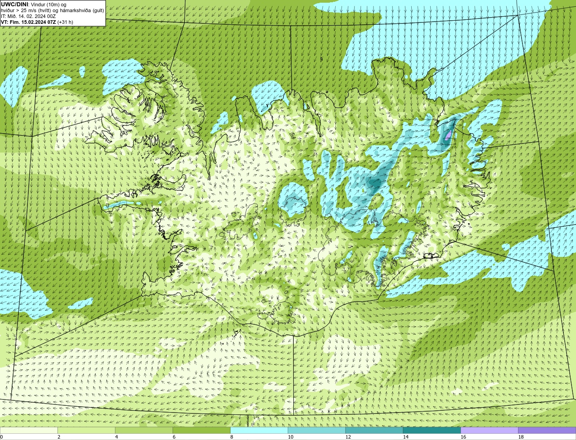Click the legend color segment between 0 and 2

29,431
